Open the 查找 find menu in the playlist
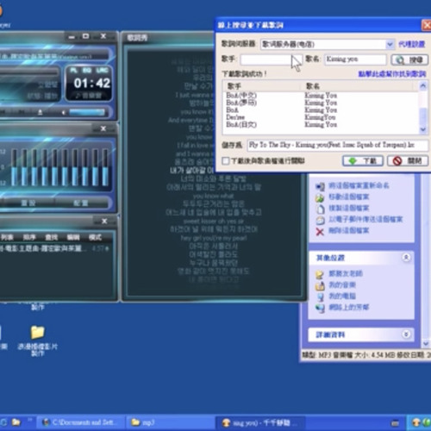 pyautogui.click(x=52, y=237)
